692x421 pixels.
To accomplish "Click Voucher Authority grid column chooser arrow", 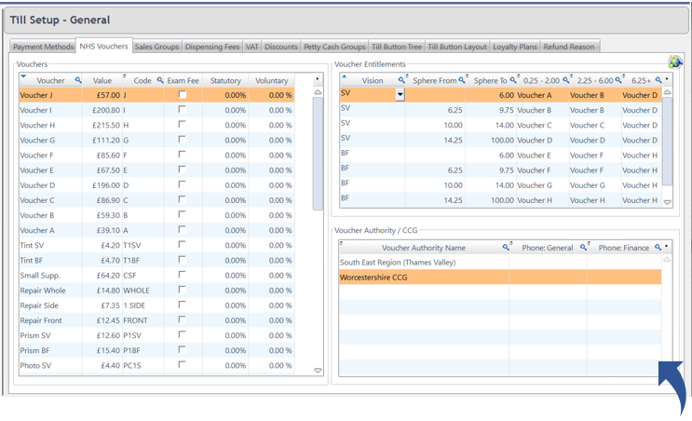I will [x=667, y=246].
